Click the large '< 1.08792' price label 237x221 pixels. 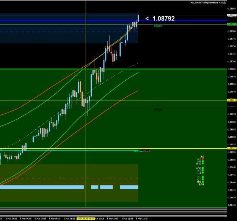click(160, 19)
